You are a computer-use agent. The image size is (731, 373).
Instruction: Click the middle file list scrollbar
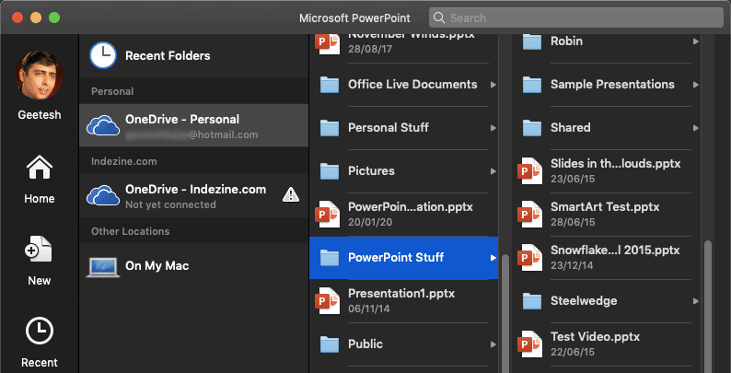point(505,312)
